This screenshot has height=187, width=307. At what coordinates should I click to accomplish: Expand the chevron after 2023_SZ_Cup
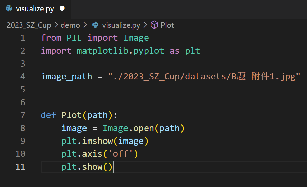coord(56,25)
